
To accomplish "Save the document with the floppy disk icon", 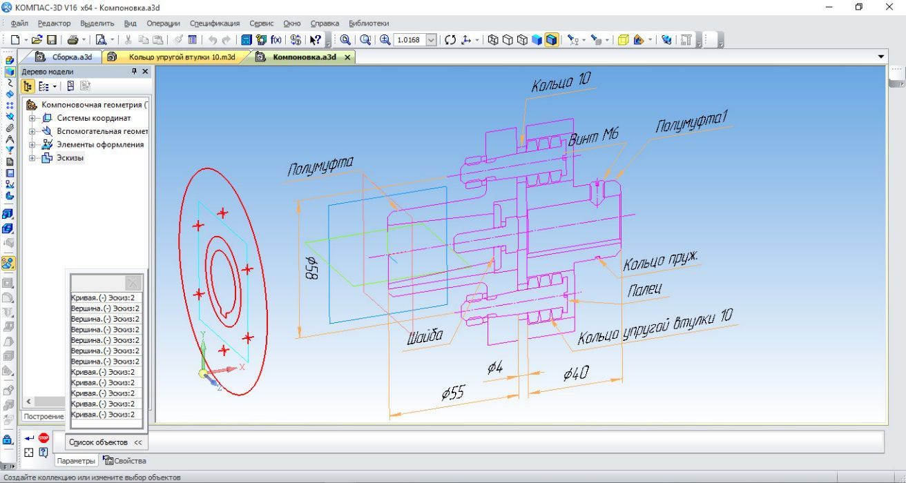I will click(51, 40).
